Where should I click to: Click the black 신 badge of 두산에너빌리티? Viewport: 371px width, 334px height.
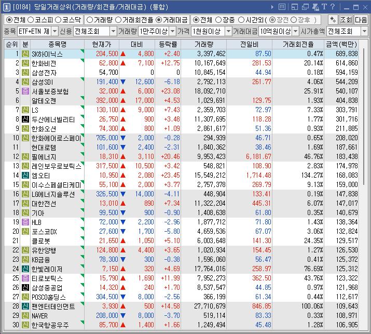click(25, 119)
